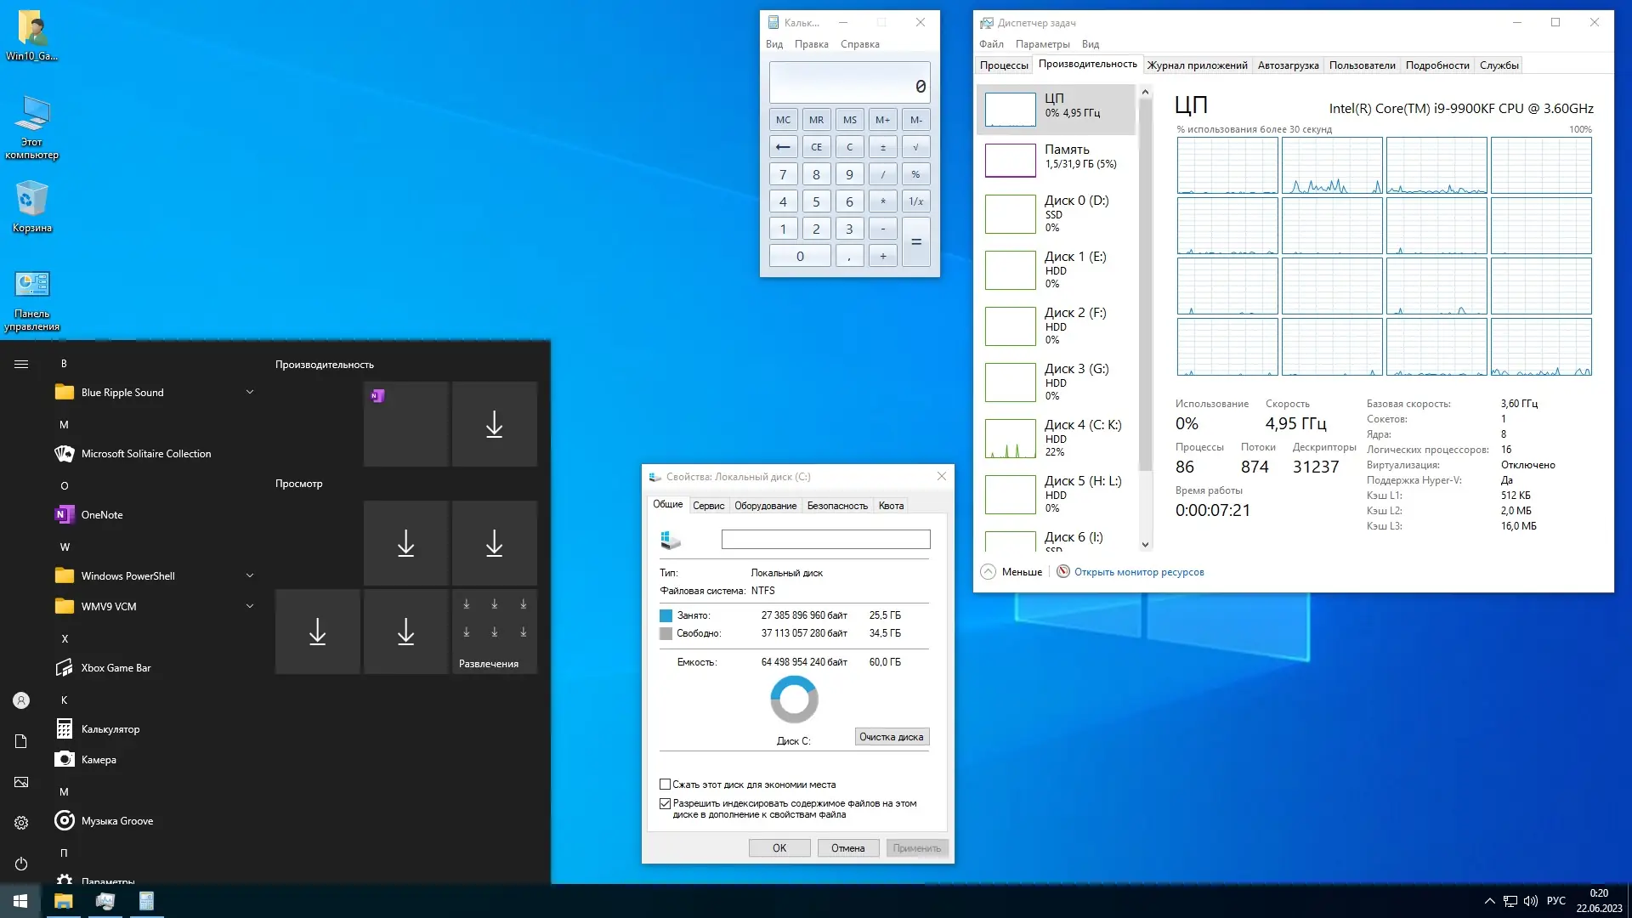Uncheck allow indexing file contents checkbox

(666, 803)
